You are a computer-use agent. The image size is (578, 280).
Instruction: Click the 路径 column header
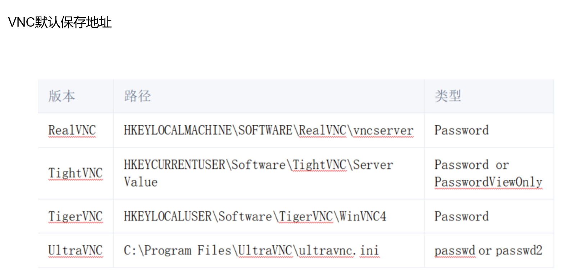[x=137, y=96]
